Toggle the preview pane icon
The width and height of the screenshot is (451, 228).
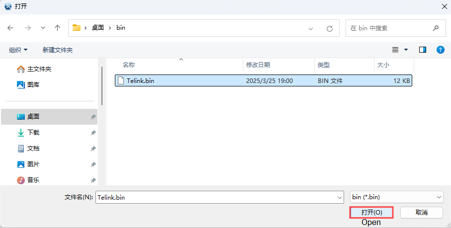423,50
